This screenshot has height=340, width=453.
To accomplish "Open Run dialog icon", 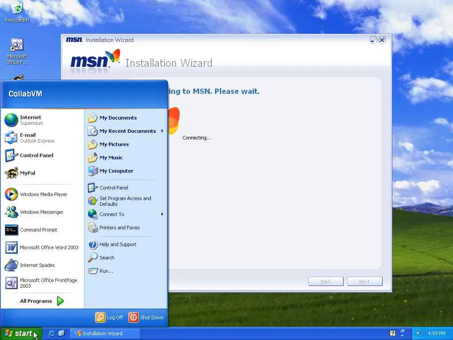I will click(x=93, y=271).
